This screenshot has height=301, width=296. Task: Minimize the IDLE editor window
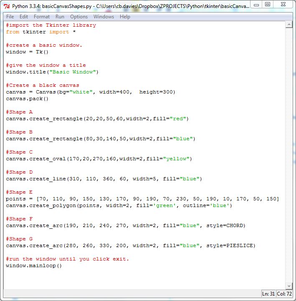[x=256, y=5]
